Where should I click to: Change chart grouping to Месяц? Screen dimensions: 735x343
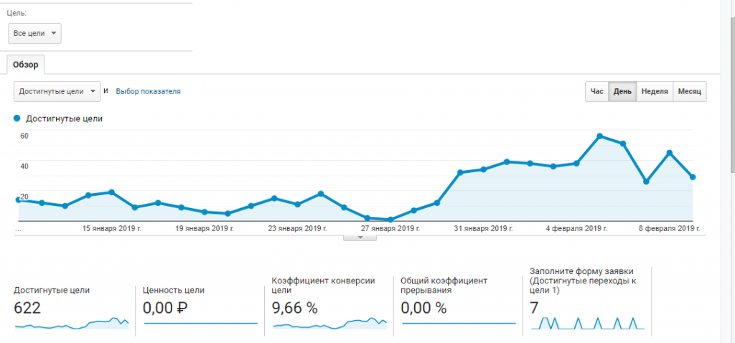[x=689, y=92]
